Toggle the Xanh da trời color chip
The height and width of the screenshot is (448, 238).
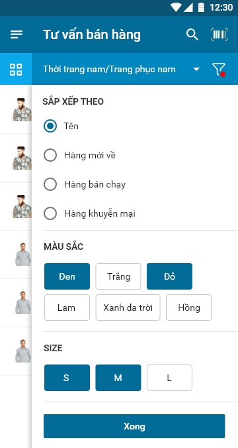tap(128, 308)
